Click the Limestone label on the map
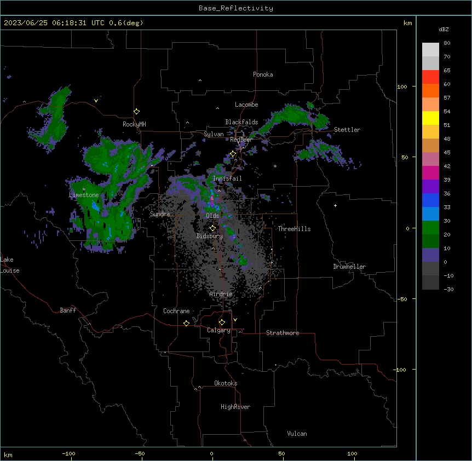Image resolution: width=472 pixels, height=461 pixels. click(x=84, y=195)
